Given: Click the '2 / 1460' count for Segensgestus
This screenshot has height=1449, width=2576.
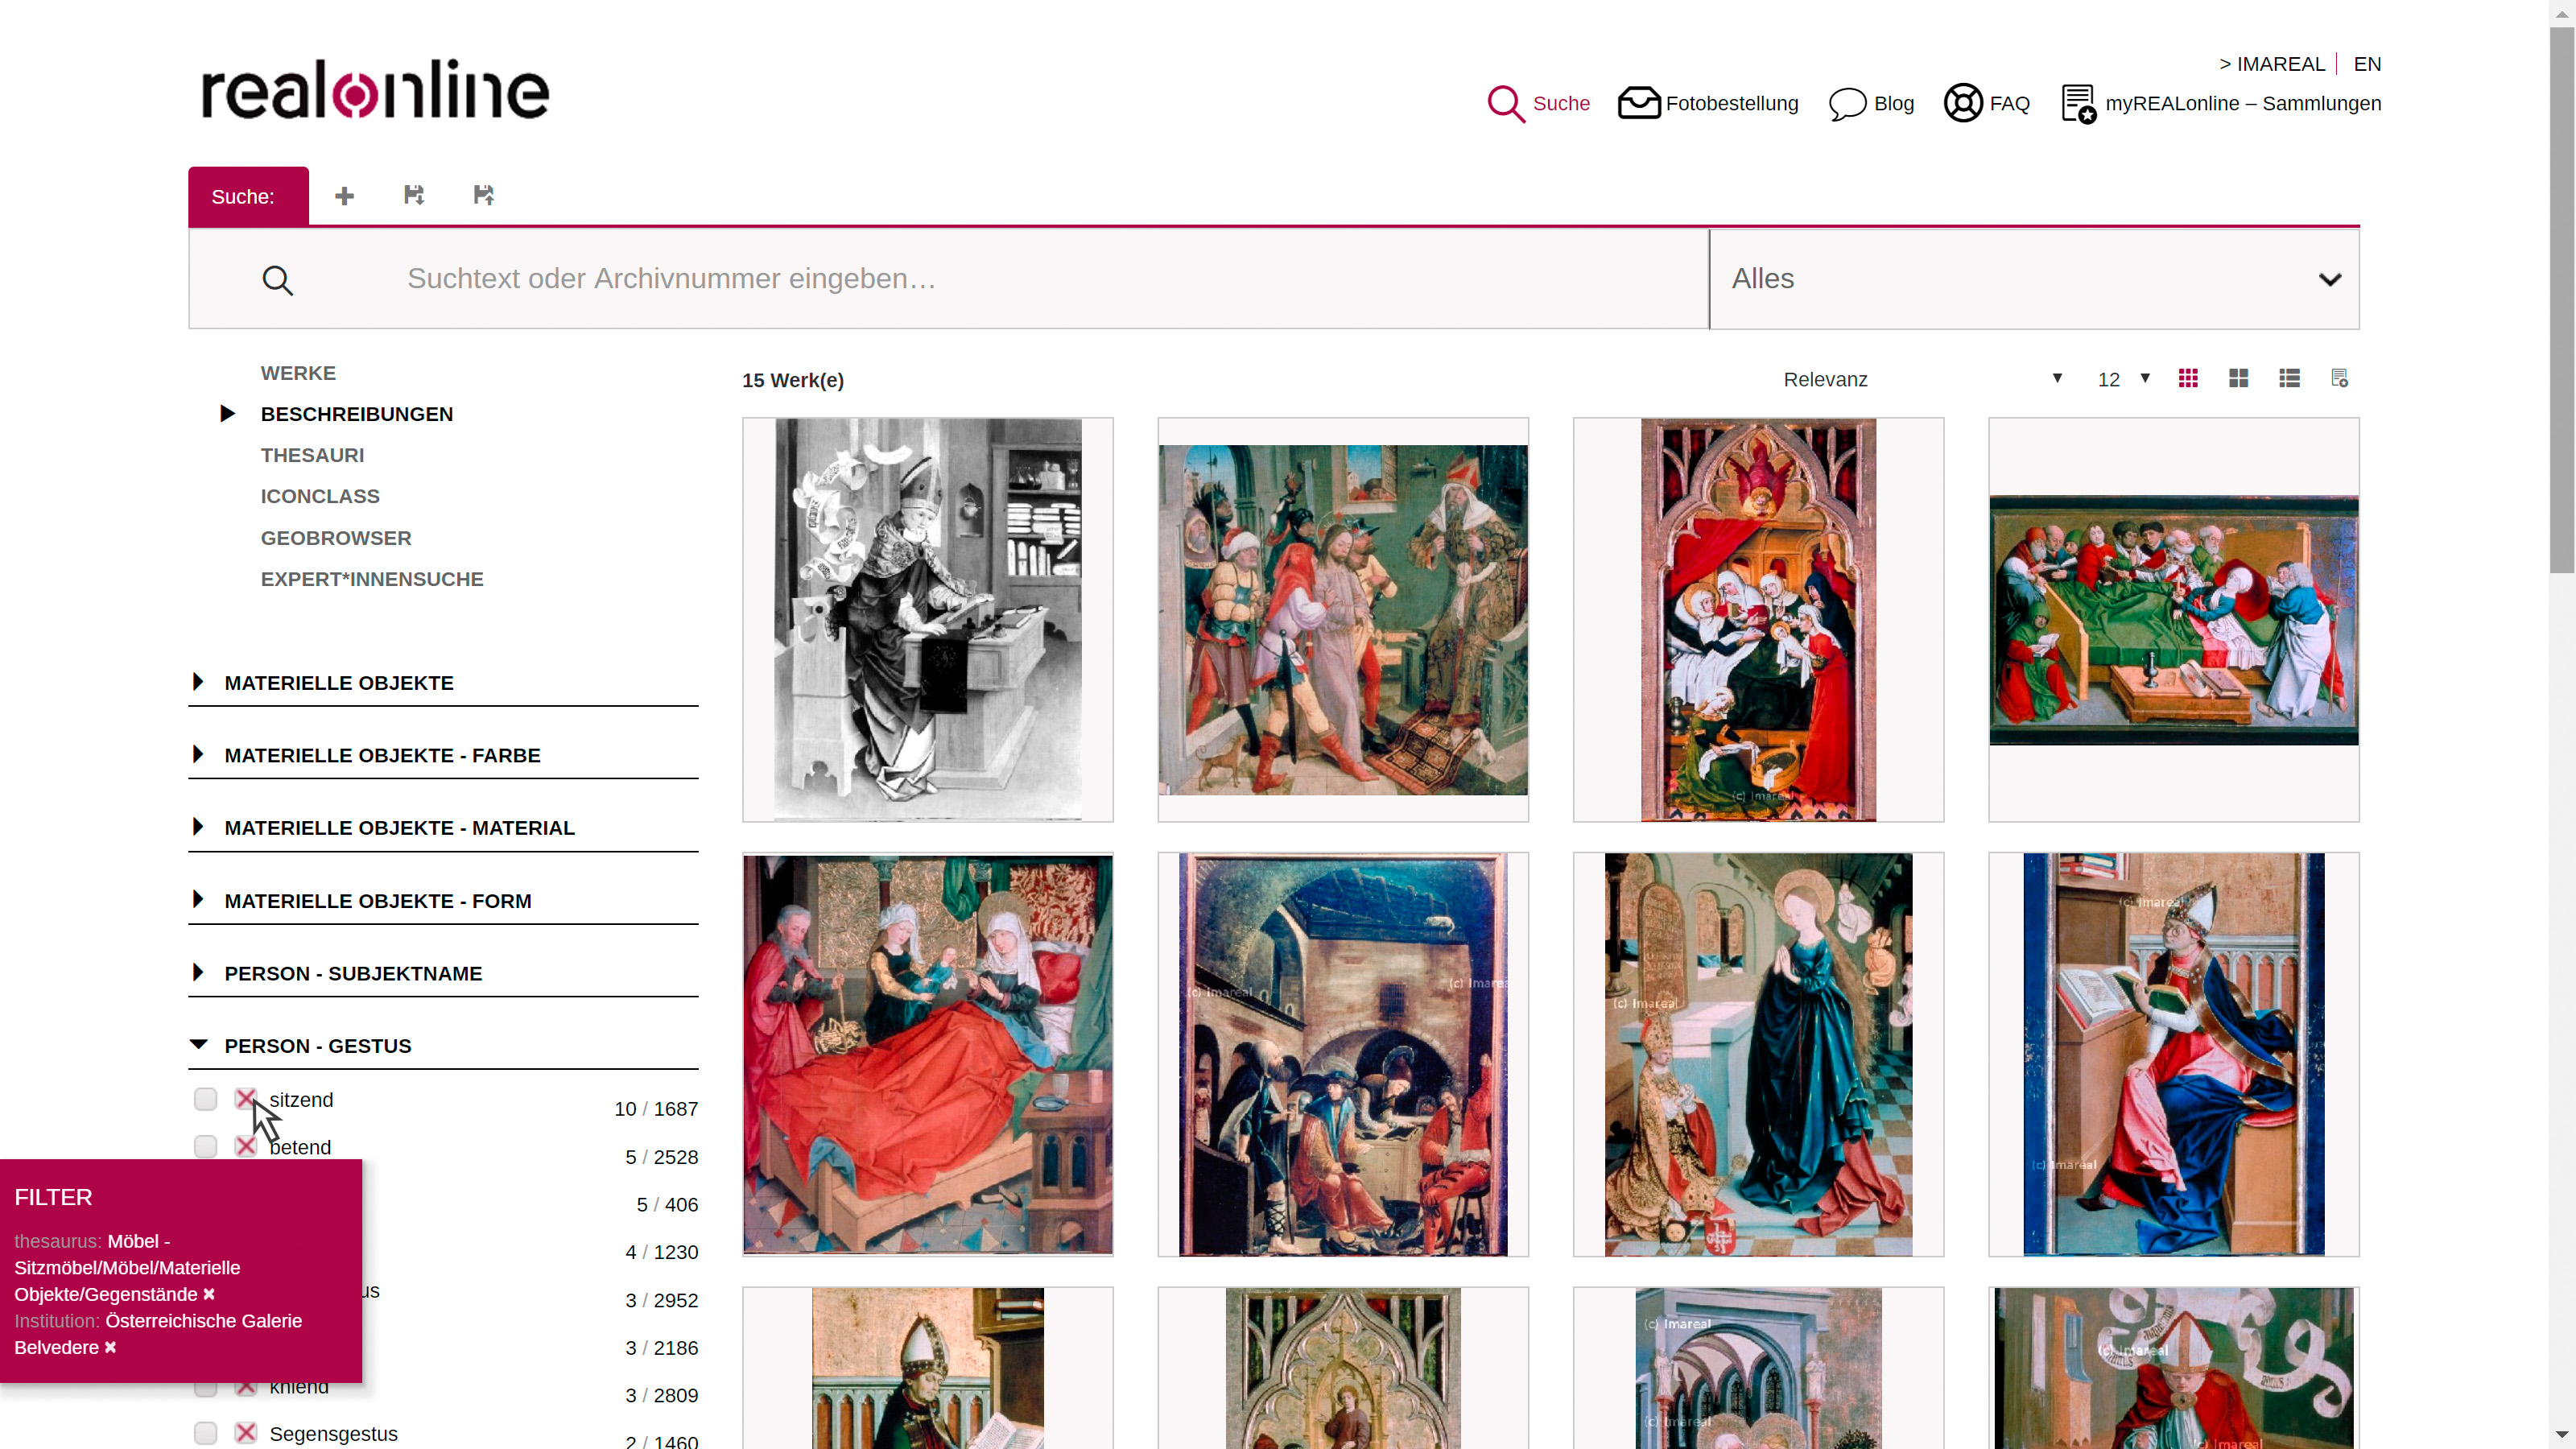Looking at the screenshot, I should click(661, 1441).
